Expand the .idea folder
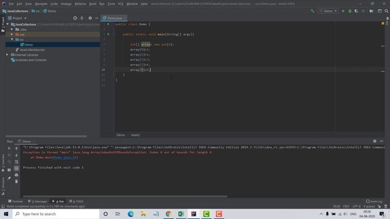Viewport: 390px width, 219px height. [12, 29]
